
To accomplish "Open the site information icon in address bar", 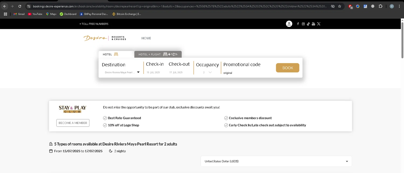I will click(29, 6).
